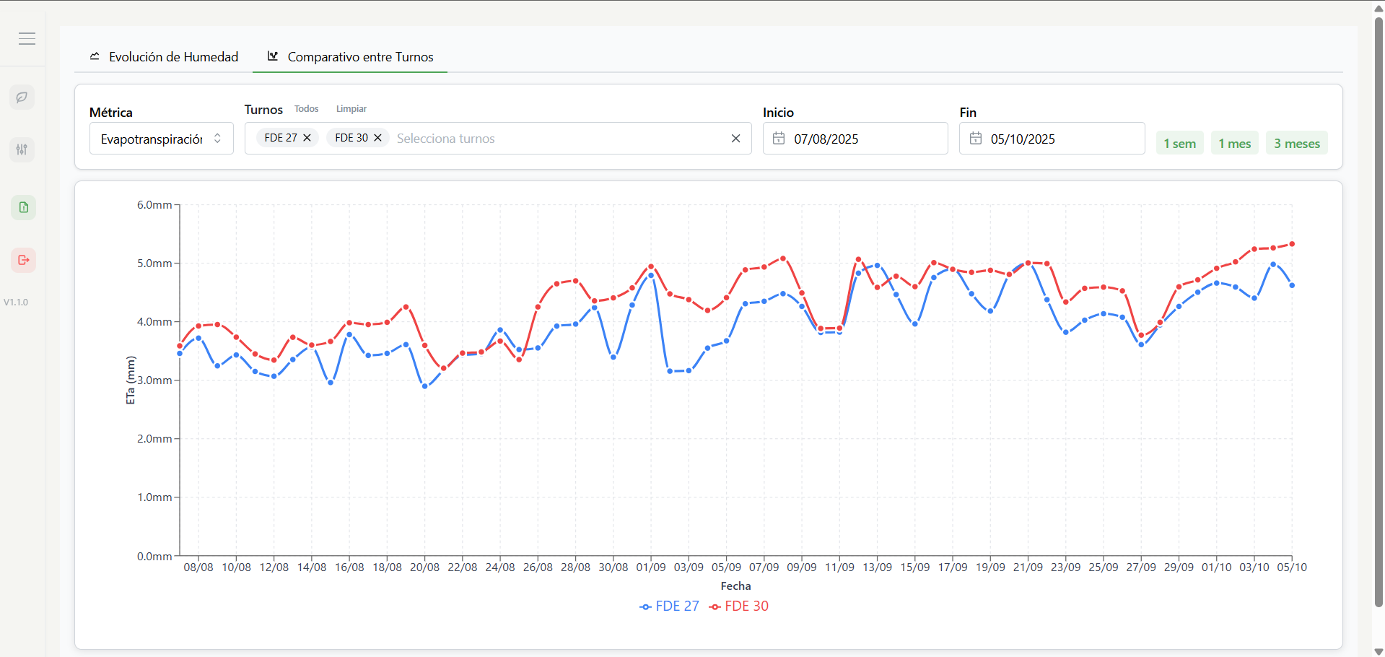
Task: Remove the FDE 27 tag
Action: (307, 138)
